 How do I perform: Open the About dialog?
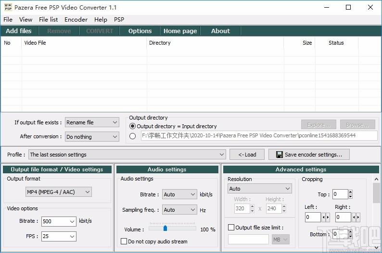point(220,31)
